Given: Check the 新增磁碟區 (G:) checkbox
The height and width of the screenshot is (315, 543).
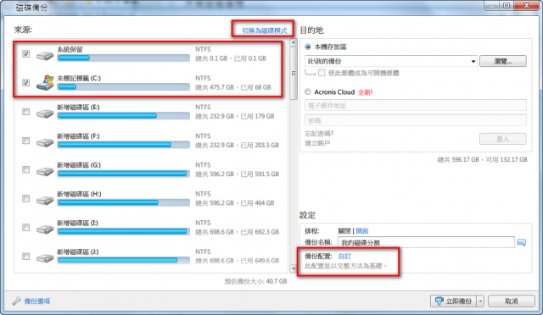Looking at the screenshot, I should 26,169.
